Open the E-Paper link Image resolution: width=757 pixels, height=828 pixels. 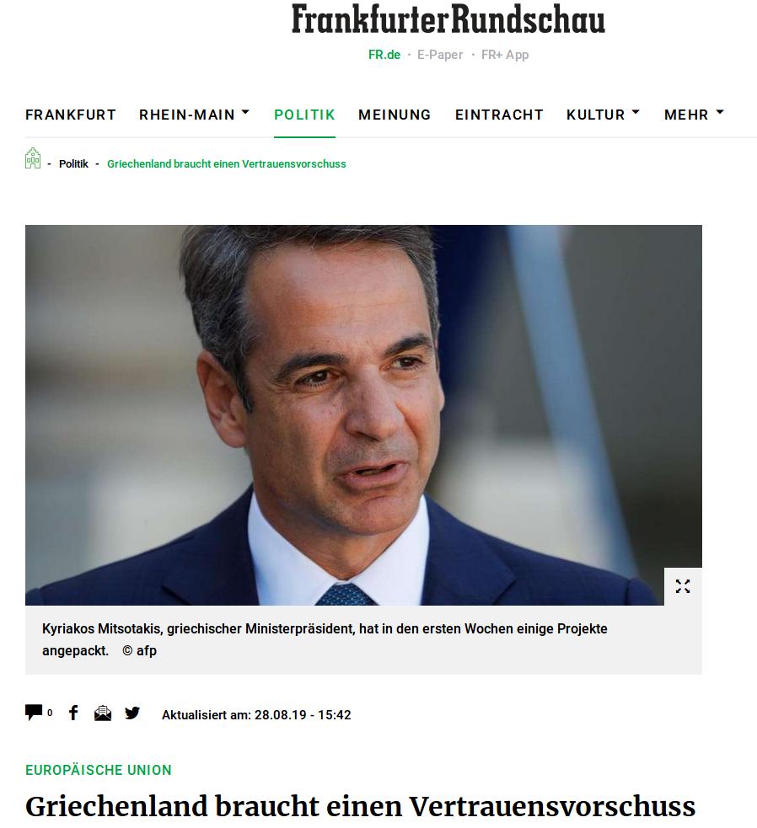point(440,55)
